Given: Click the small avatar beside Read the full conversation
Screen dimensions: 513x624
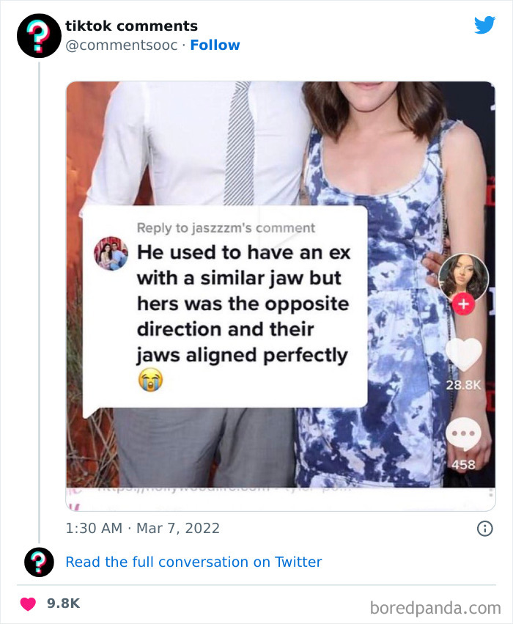Looking at the screenshot, I should coord(38,562).
